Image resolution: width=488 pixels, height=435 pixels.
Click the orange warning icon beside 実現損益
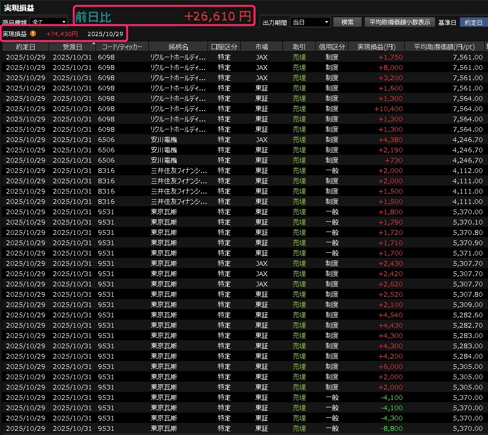click(33, 34)
